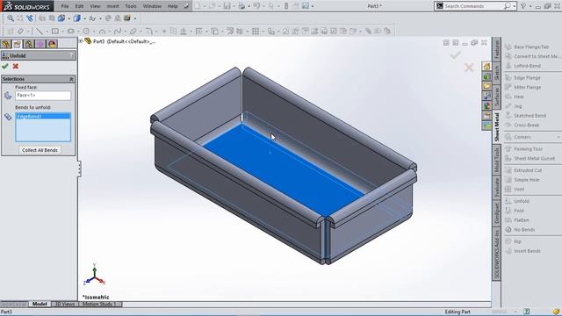This screenshot has height=316, width=562.
Task: Click the Sketched Bend command
Action: pyautogui.click(x=526, y=116)
